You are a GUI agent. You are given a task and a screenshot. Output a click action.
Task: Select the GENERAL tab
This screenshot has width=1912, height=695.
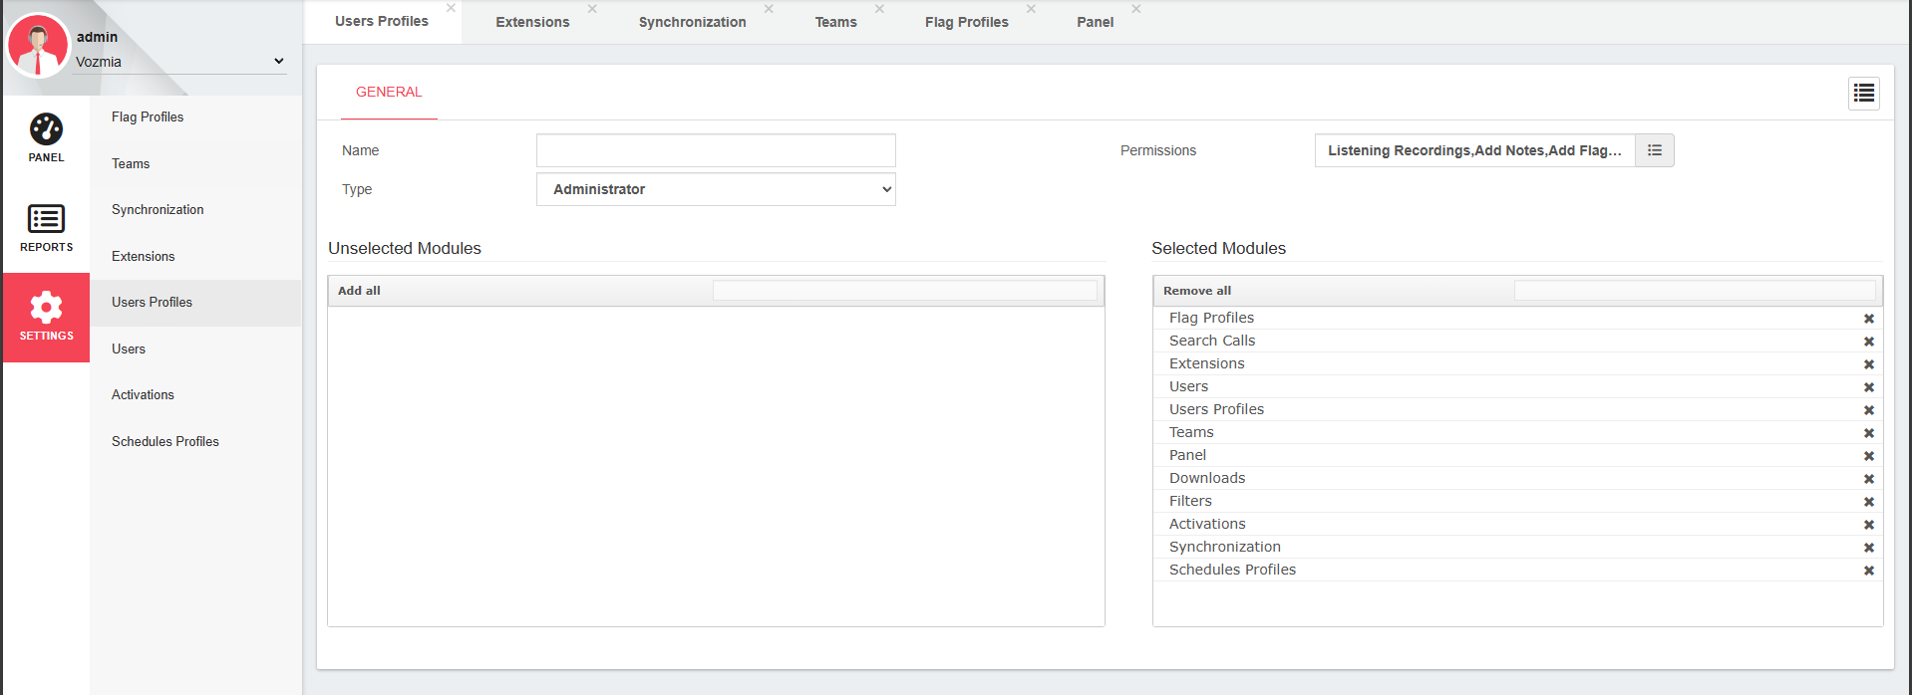coord(389,92)
